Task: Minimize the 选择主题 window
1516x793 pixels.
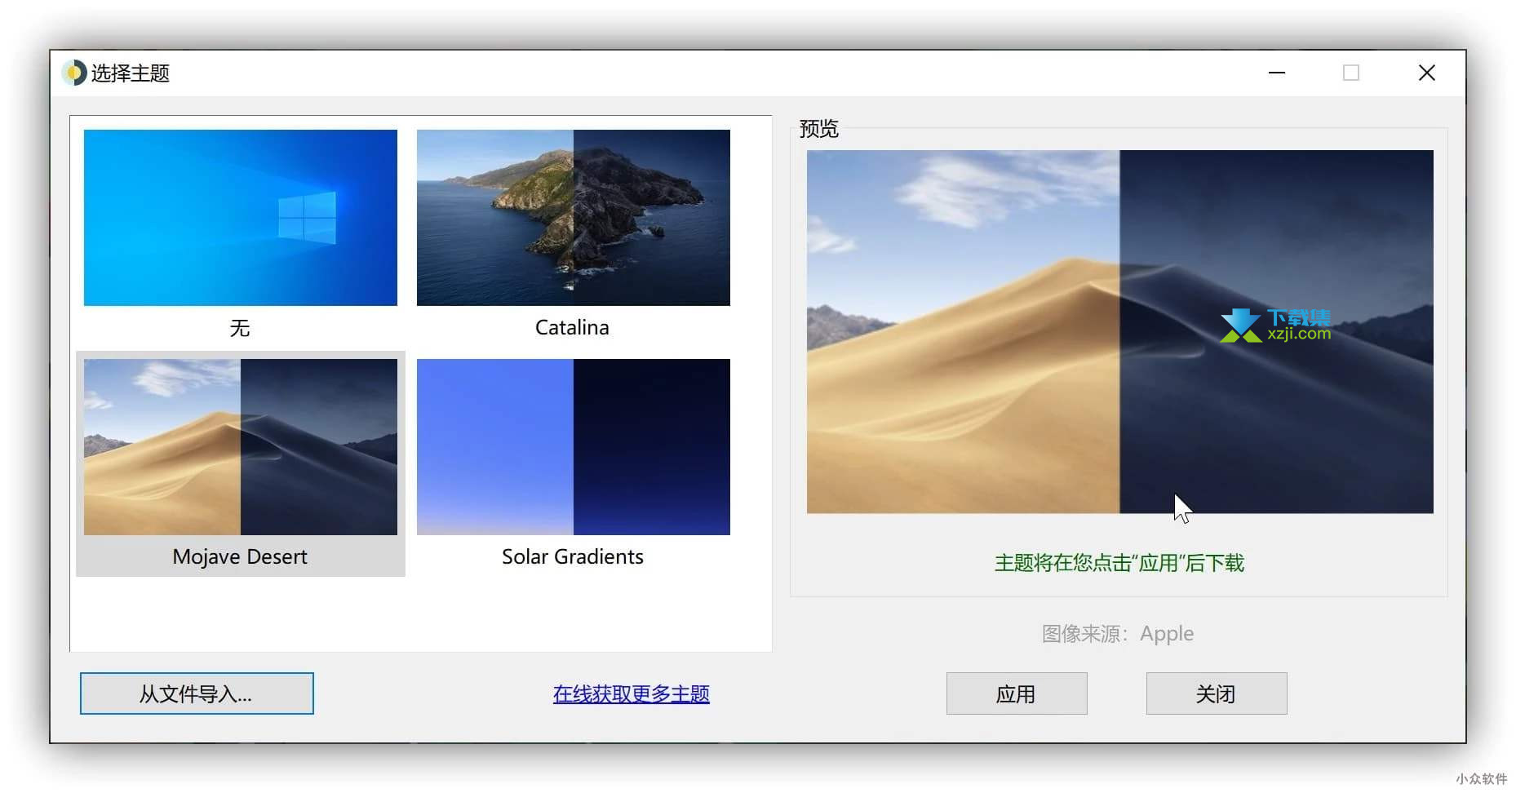Action: pos(1277,73)
